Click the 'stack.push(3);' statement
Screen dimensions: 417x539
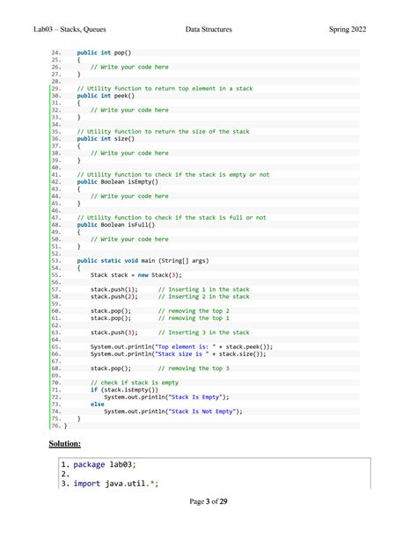click(113, 332)
